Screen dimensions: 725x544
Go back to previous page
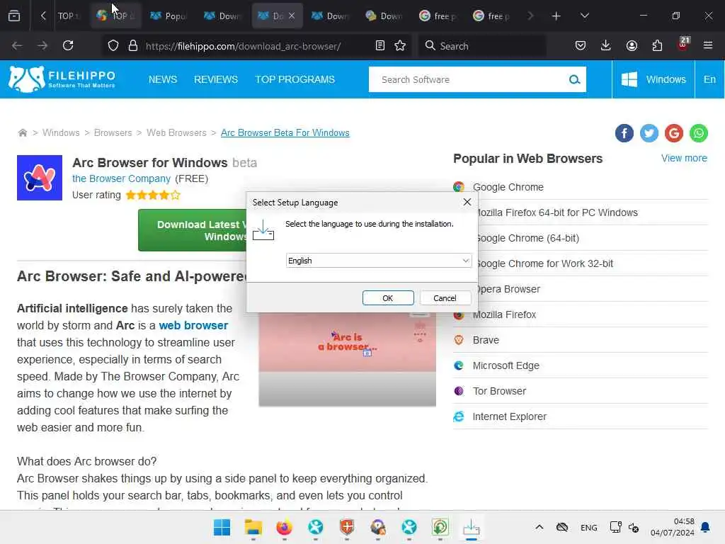17,45
